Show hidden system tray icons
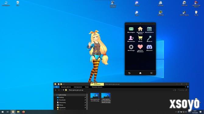 click(x=176, y=112)
